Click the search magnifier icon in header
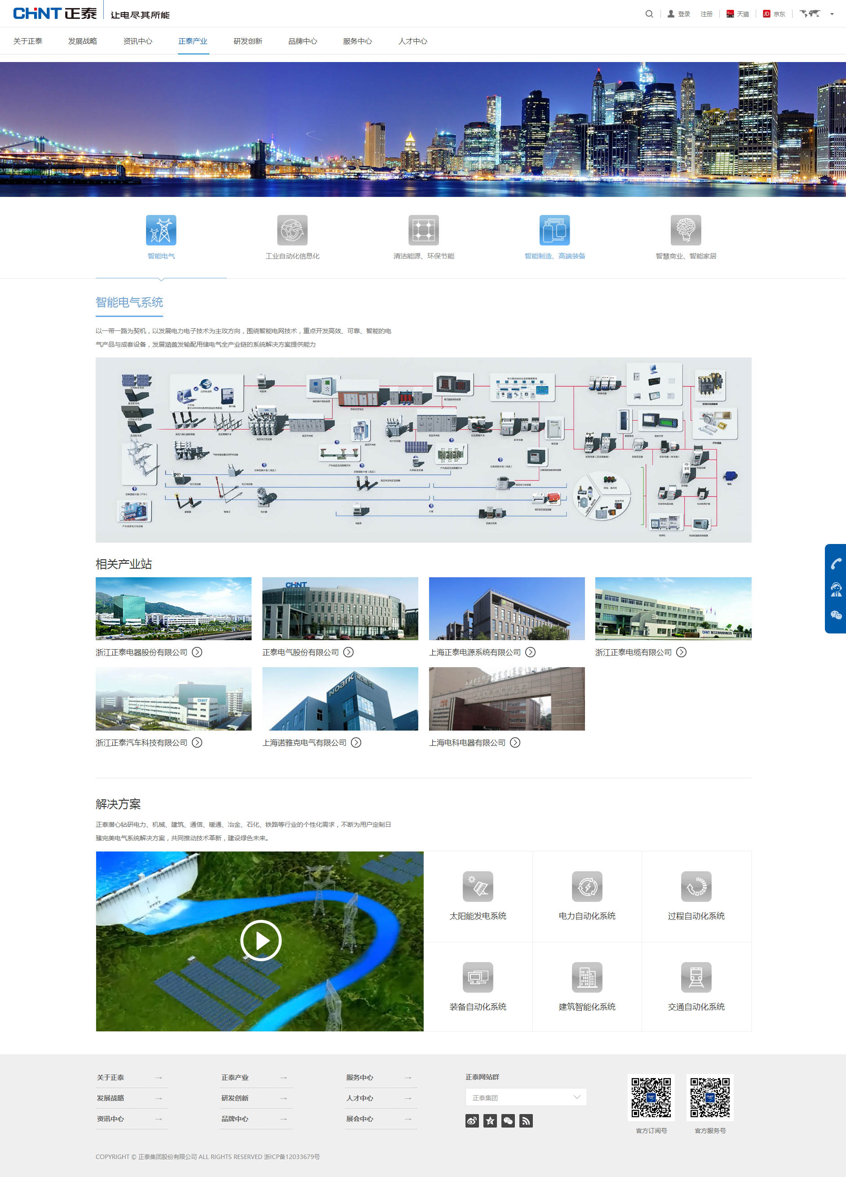The image size is (846, 1177). tap(649, 14)
